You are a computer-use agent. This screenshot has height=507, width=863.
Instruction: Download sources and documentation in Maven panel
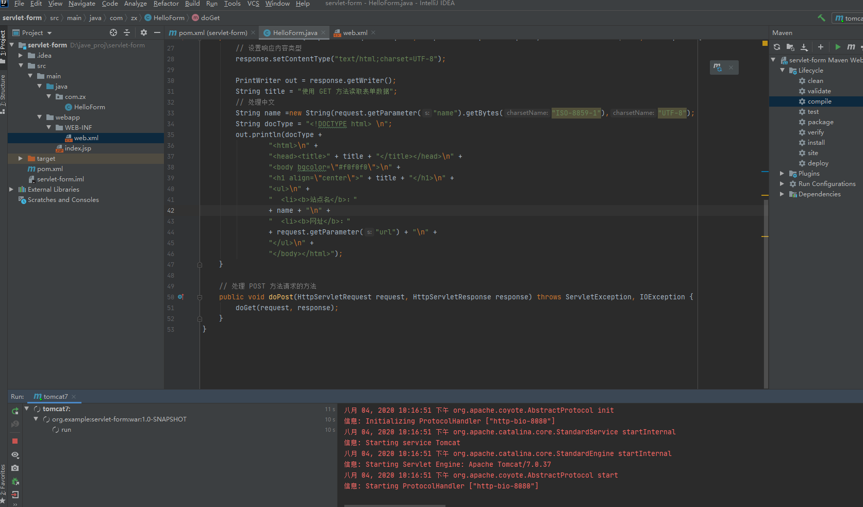pos(804,47)
